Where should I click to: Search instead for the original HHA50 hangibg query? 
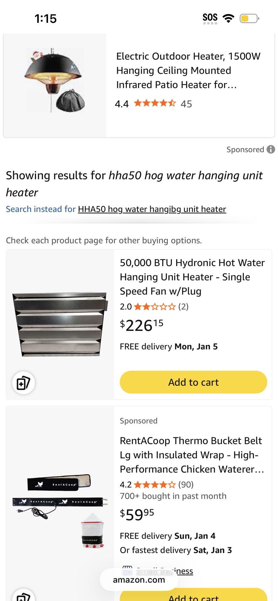point(152,209)
